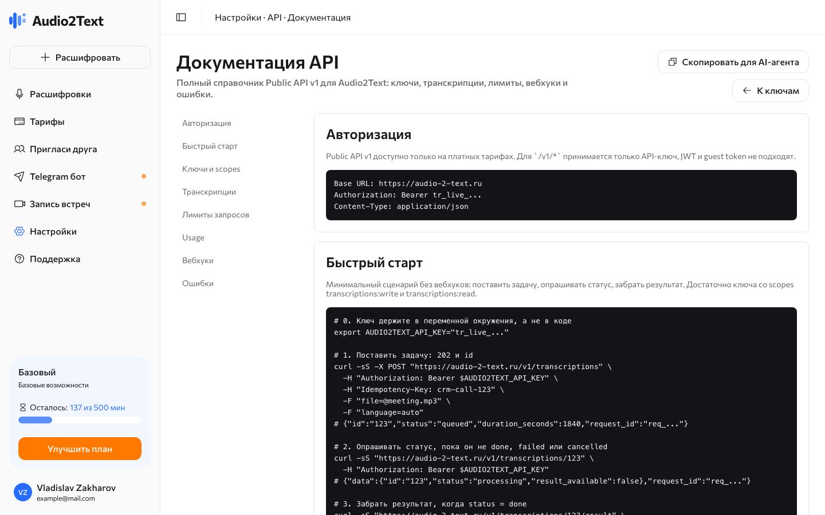Click Content-Type: application/json line

tap(401, 207)
